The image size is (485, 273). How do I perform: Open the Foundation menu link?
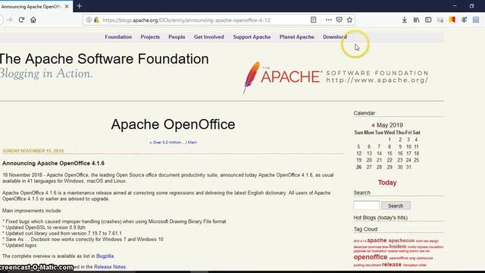[118, 37]
